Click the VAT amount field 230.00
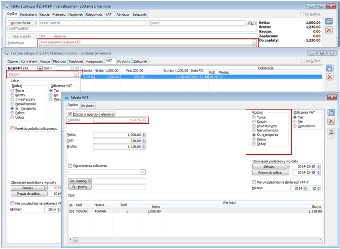Screen dimensions: 340x249 click(x=119, y=141)
